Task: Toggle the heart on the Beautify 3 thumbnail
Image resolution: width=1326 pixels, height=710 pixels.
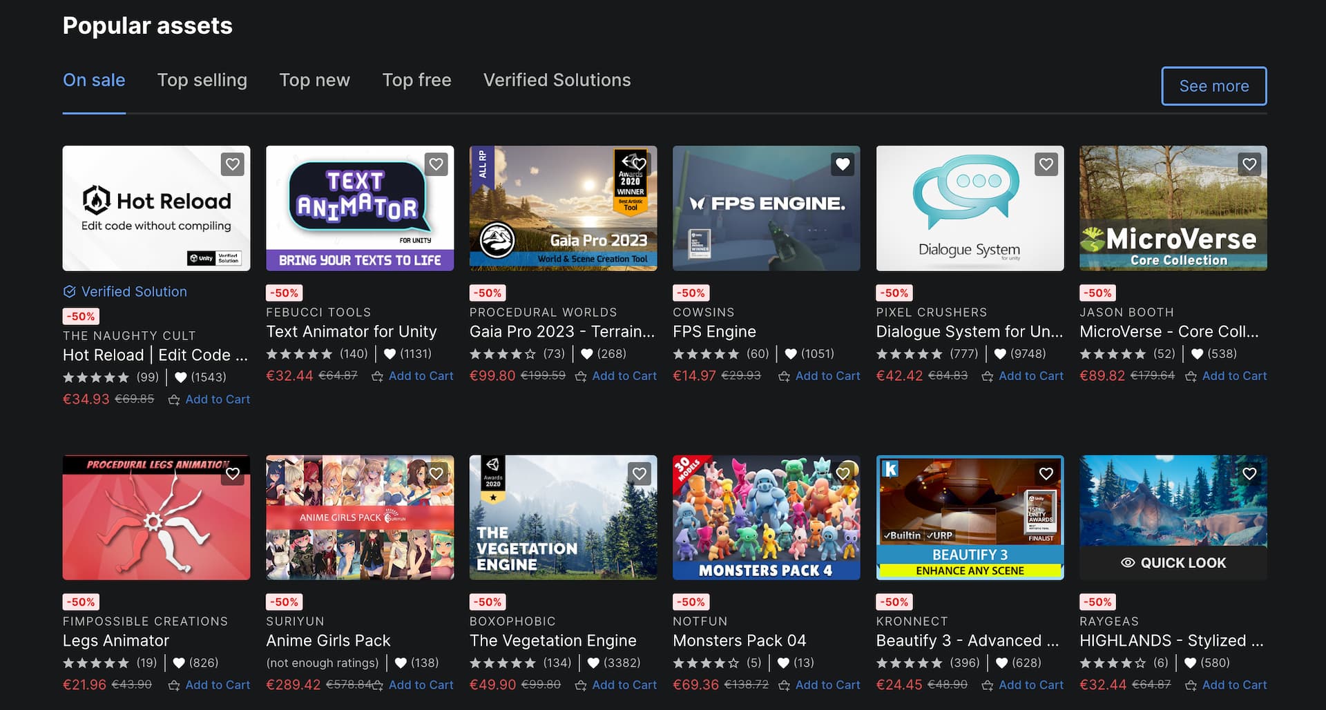Action: pos(1046,473)
